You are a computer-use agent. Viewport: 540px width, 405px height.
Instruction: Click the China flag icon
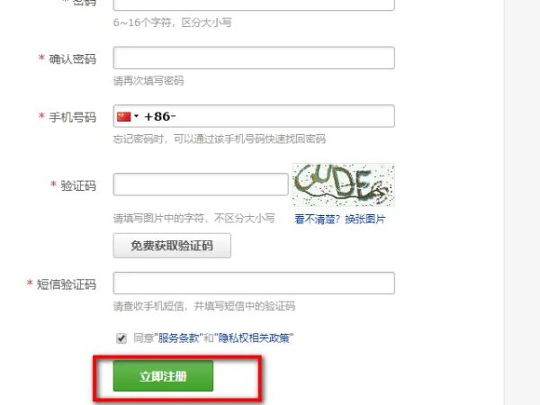[x=123, y=117]
